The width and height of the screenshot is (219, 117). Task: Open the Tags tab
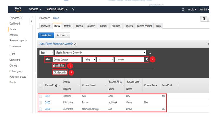click(158, 26)
